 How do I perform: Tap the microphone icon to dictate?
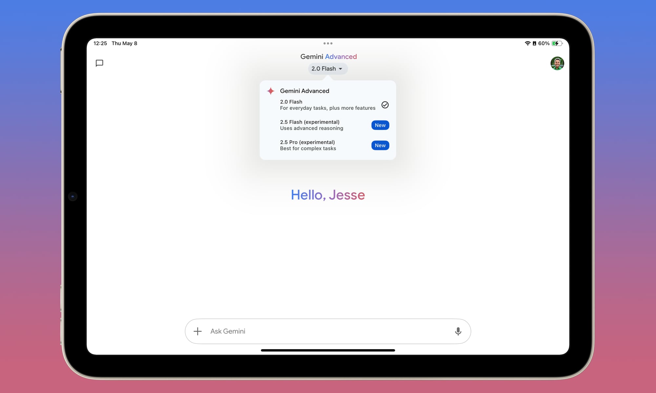click(458, 331)
